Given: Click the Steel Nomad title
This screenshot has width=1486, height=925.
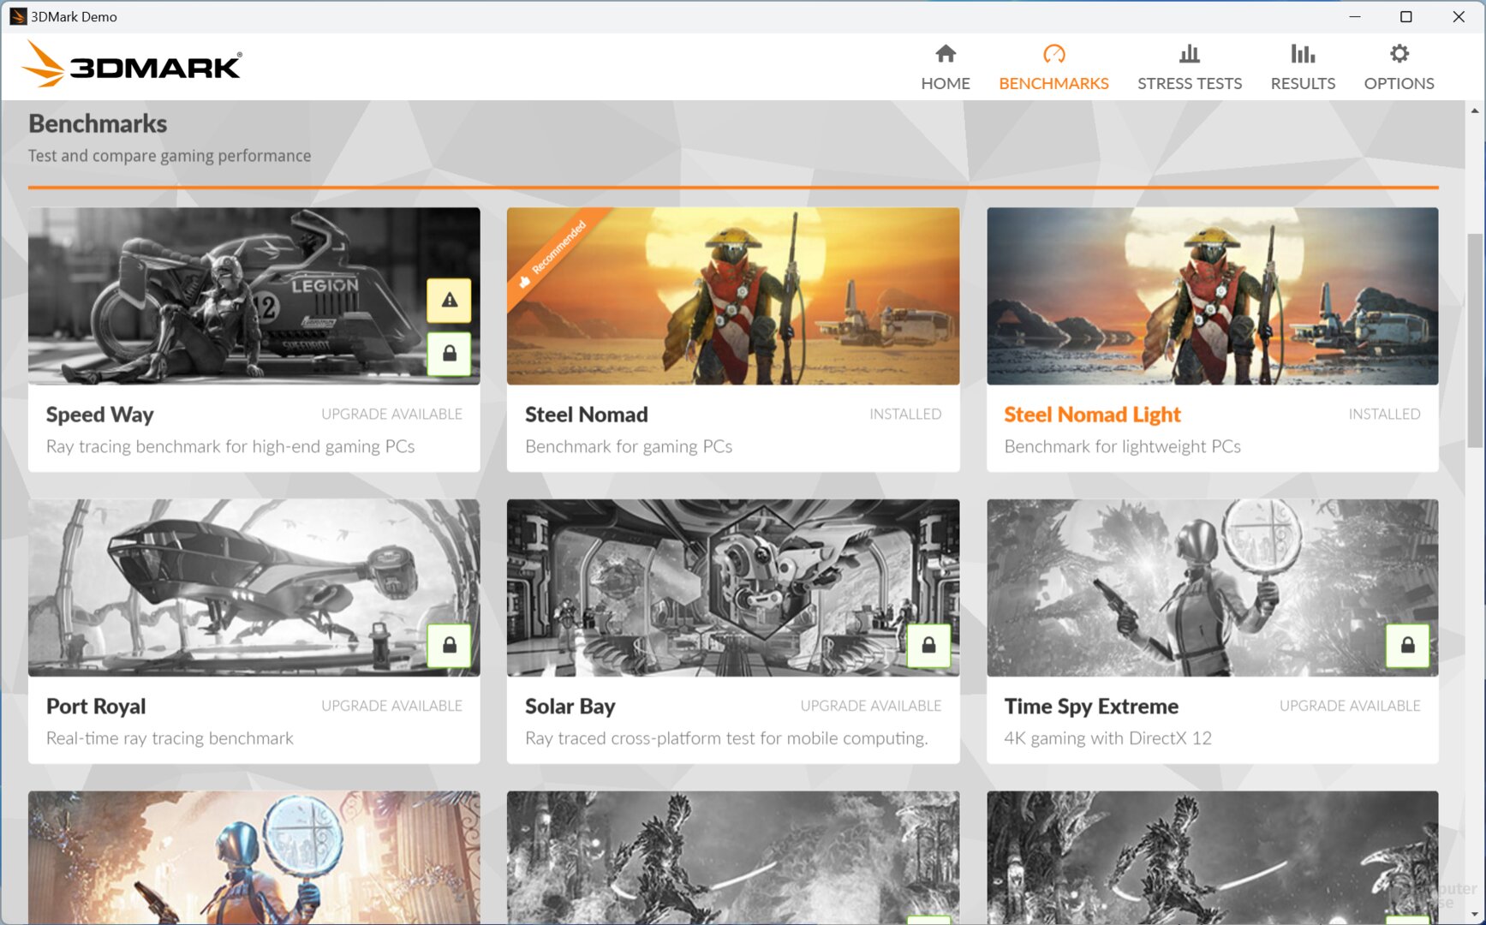Looking at the screenshot, I should 586,415.
